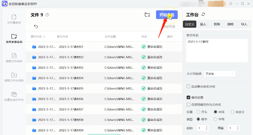Click the folder icon of the 素材07 row
This screenshot has height=135, width=253.
(x=34, y=110)
